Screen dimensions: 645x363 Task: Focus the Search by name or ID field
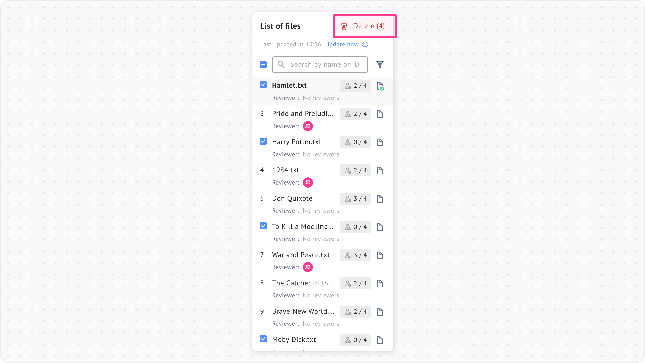pyautogui.click(x=320, y=65)
